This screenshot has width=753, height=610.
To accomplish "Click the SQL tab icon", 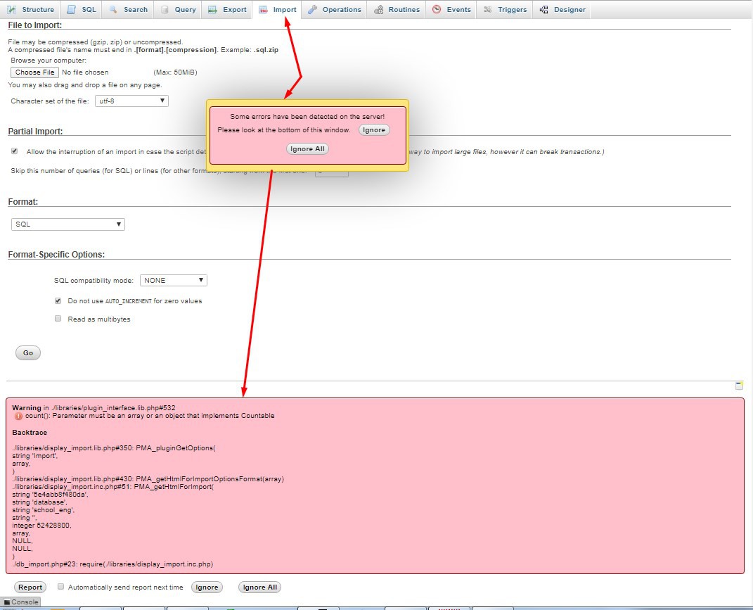I will 72,10.
